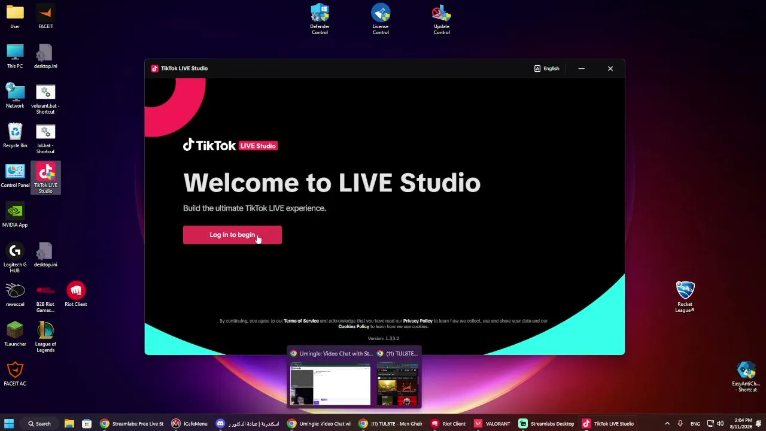
Task: Select the FACEIT AC desktop icon
Action: pos(15,374)
